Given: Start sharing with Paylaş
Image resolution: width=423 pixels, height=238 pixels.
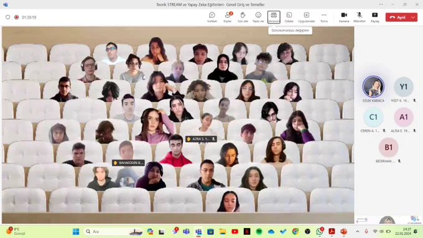Looking at the screenshot, I should click(374, 17).
